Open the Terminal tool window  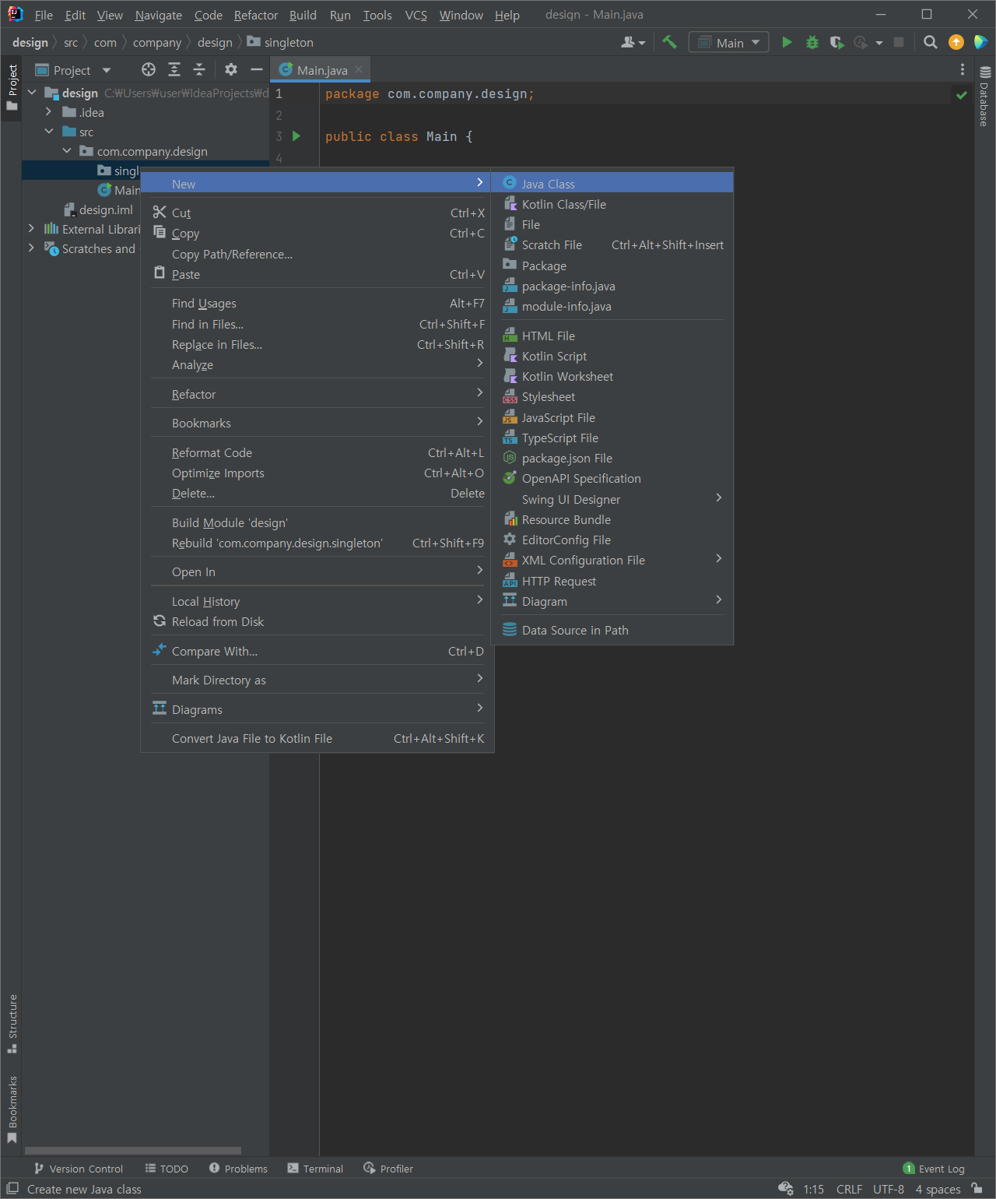[x=315, y=1169]
